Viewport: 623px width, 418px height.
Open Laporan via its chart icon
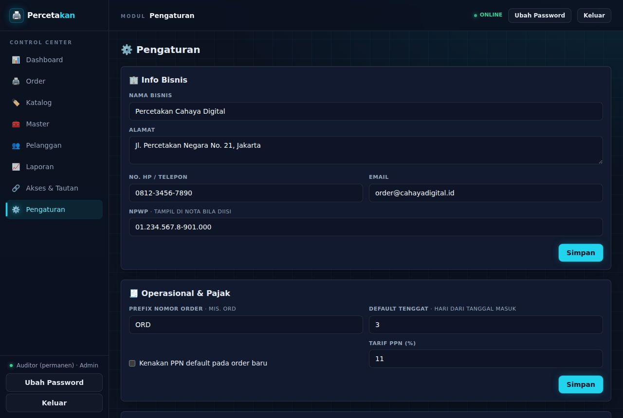point(16,167)
